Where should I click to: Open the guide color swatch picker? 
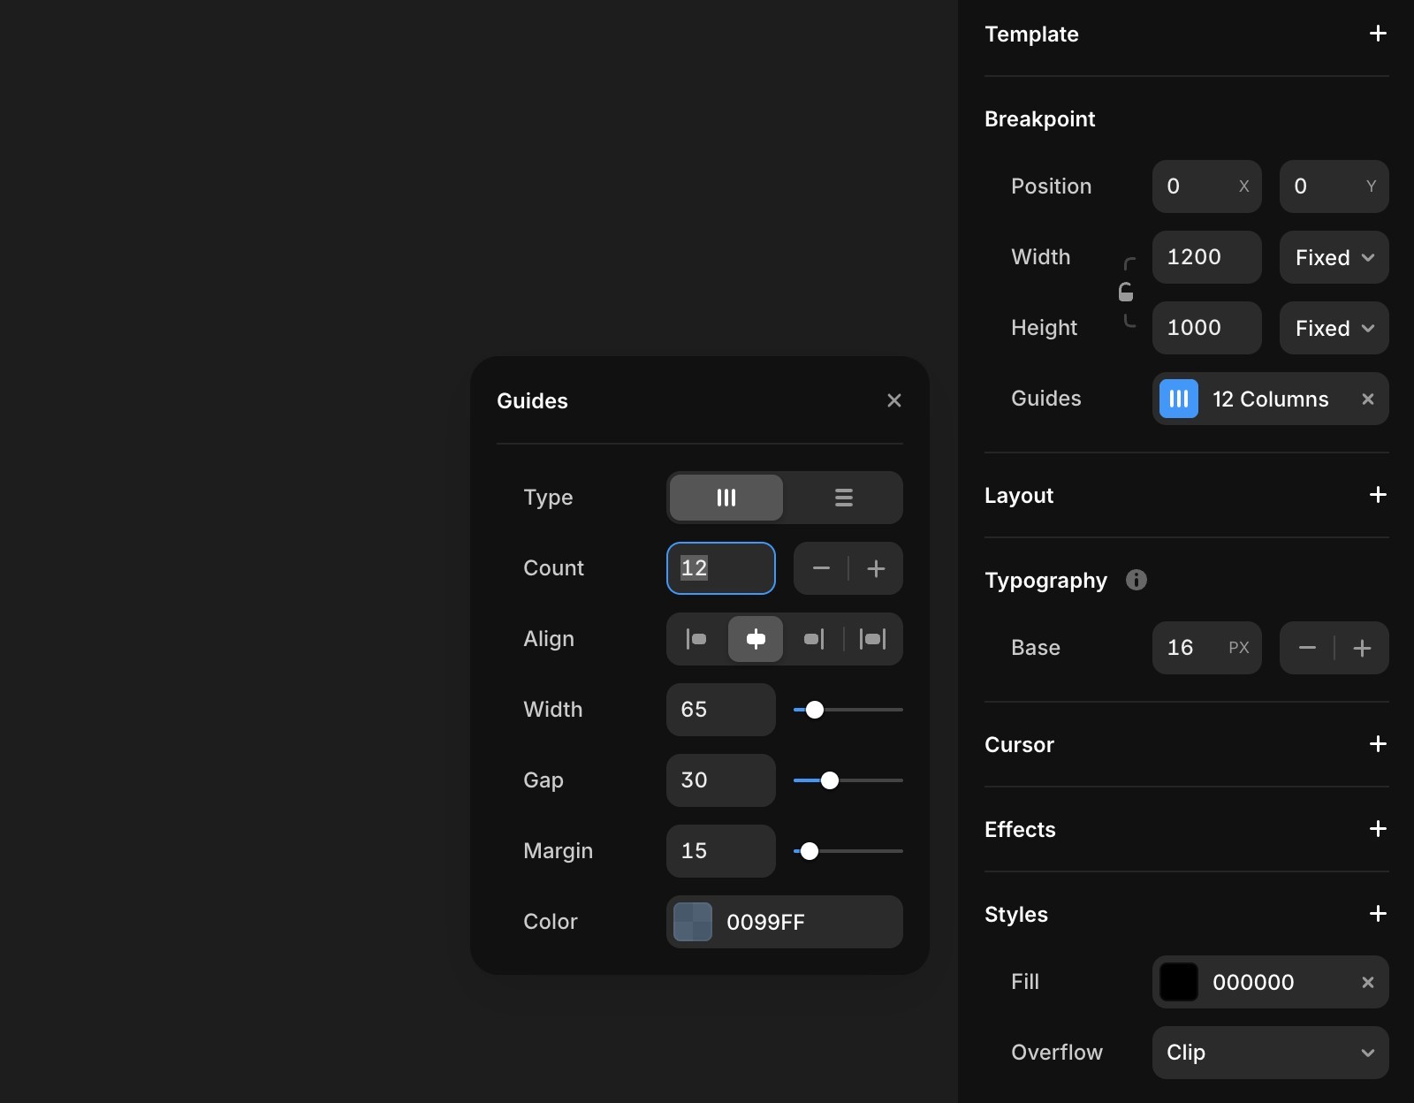(691, 922)
